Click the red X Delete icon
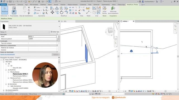 (76, 13)
